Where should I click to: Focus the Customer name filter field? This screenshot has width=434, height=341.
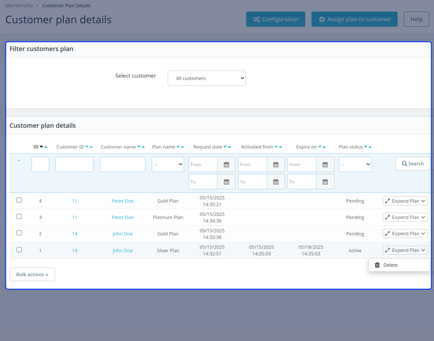point(122,164)
